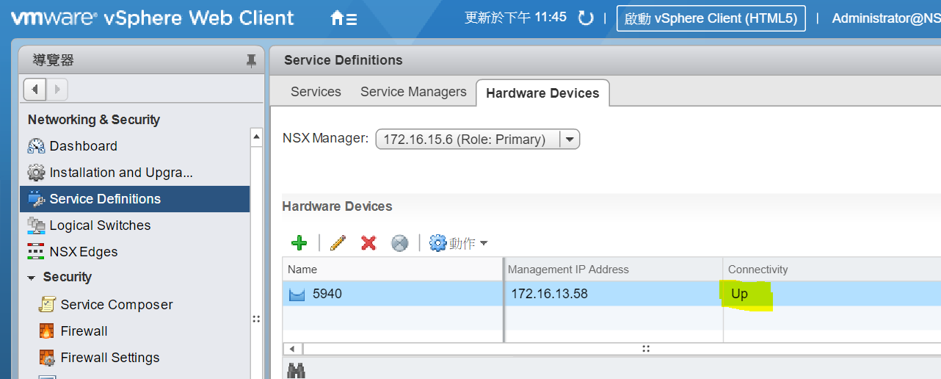Select Service Definitions in the navigator

(134, 199)
